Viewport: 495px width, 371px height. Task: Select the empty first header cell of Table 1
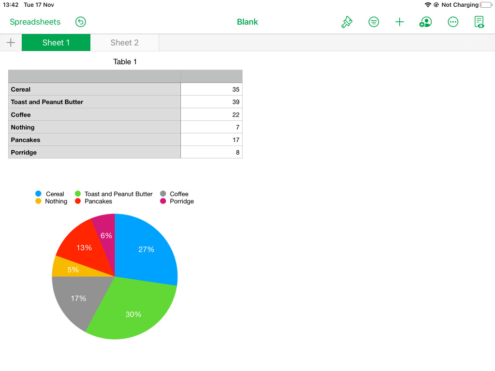pyautogui.click(x=94, y=76)
